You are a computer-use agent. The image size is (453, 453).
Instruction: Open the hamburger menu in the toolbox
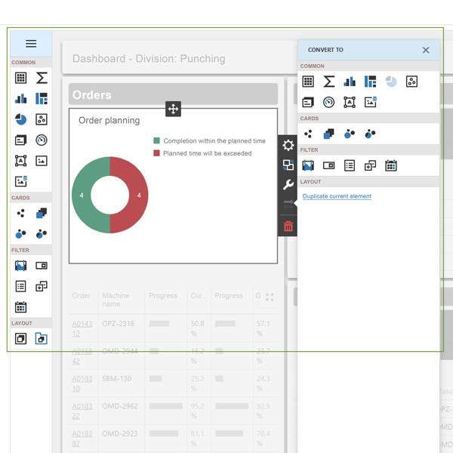tap(31, 44)
